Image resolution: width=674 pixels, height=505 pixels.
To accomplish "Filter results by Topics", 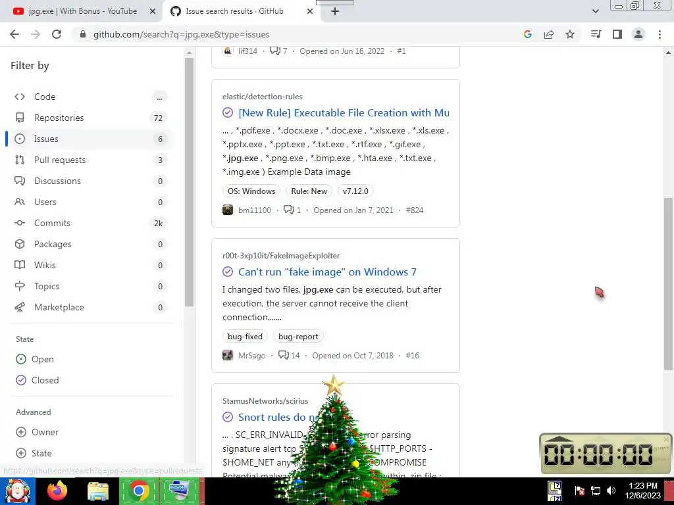I will click(x=90, y=286).
